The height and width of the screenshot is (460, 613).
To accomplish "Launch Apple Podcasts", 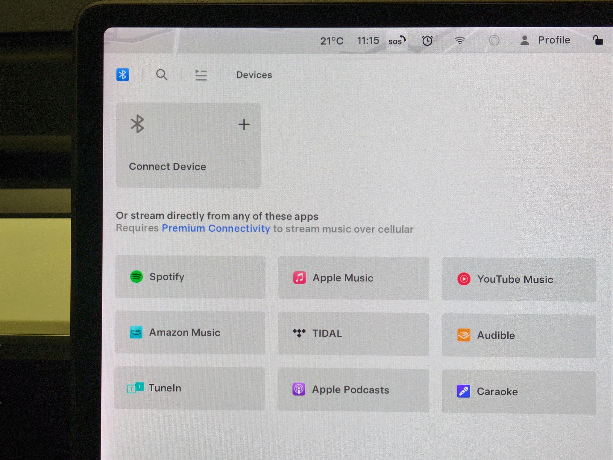I will click(353, 390).
